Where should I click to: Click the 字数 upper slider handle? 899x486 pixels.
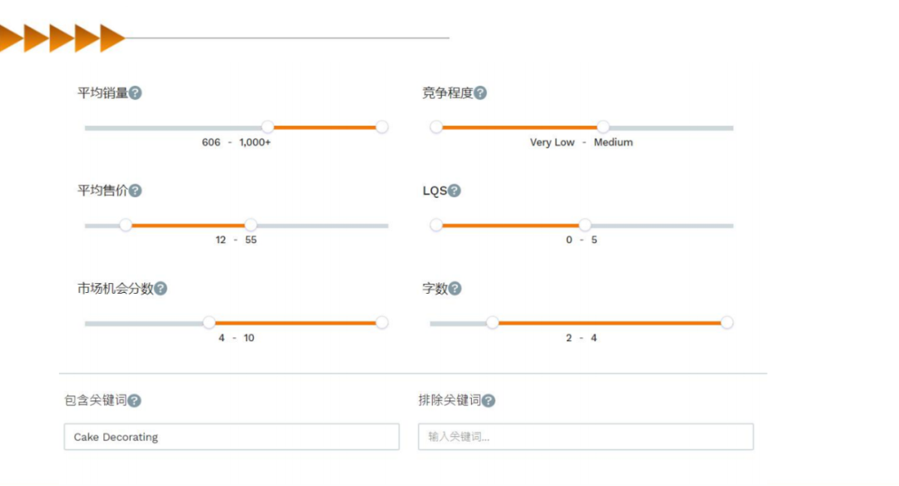click(727, 323)
